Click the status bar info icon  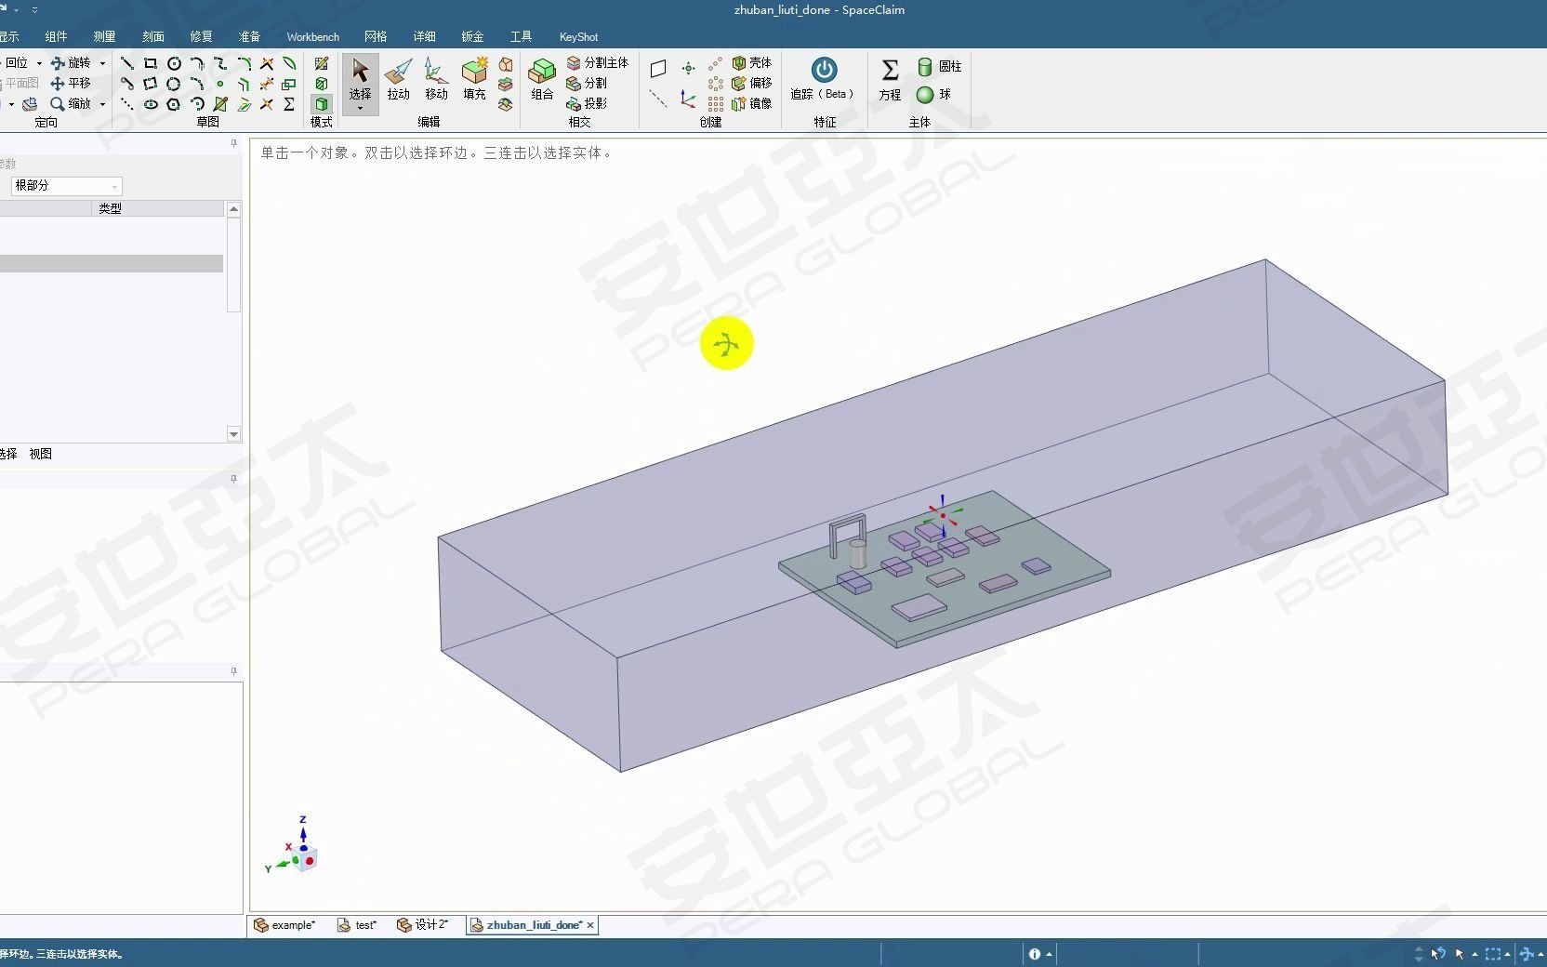coord(1035,954)
